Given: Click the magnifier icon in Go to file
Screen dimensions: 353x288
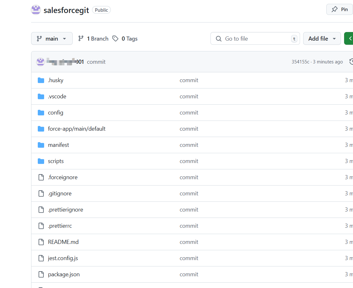Looking at the screenshot, I should point(219,39).
